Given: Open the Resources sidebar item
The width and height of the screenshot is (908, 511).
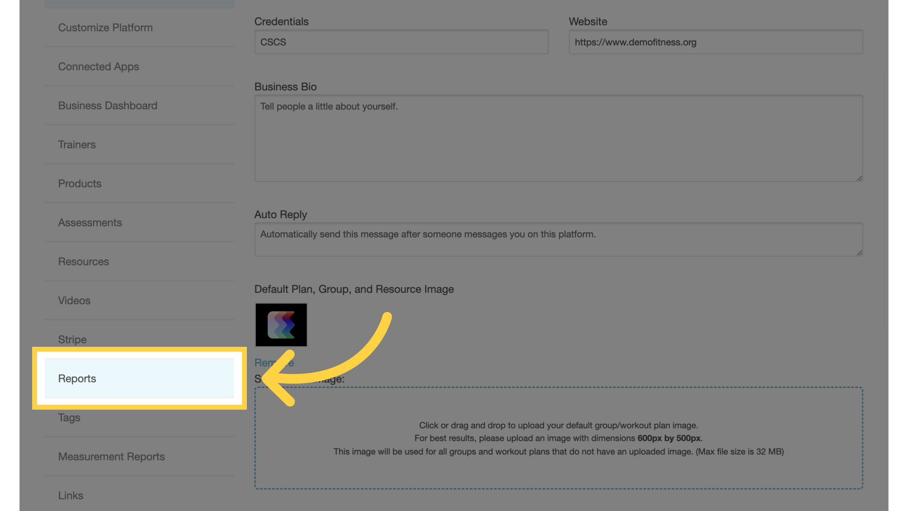Looking at the screenshot, I should point(83,261).
